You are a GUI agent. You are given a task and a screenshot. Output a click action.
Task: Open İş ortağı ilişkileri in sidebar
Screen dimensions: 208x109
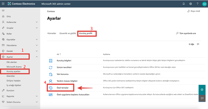click(x=14, y=85)
